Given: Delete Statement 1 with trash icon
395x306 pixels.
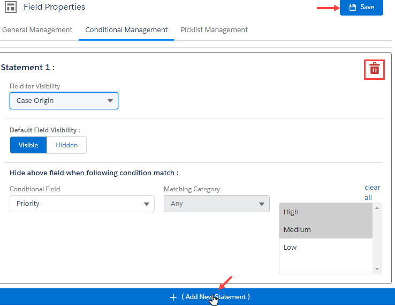Looking at the screenshot, I should [374, 69].
